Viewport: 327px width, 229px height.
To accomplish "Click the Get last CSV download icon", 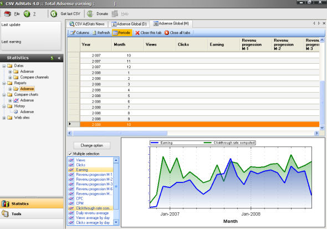I will tap(54, 14).
